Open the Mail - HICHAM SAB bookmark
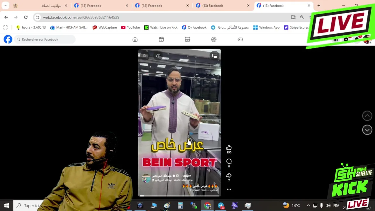Viewport: 375px width, 211px height. tap(69, 28)
